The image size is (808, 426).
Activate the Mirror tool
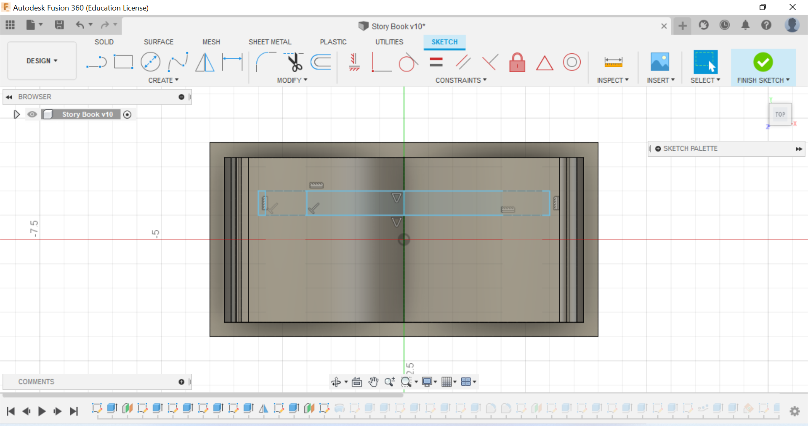point(205,62)
